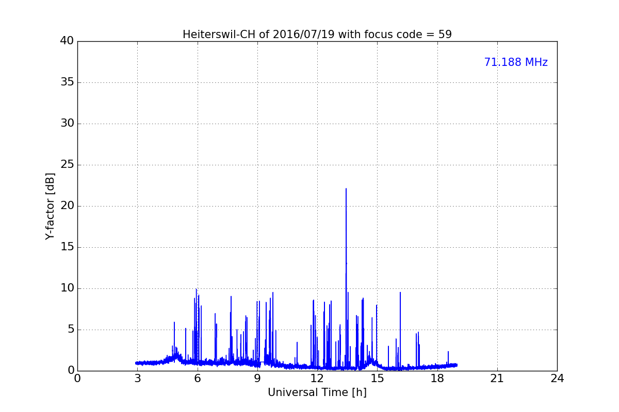Click y-axis tick label 35
The image size is (619, 412).
67,82
